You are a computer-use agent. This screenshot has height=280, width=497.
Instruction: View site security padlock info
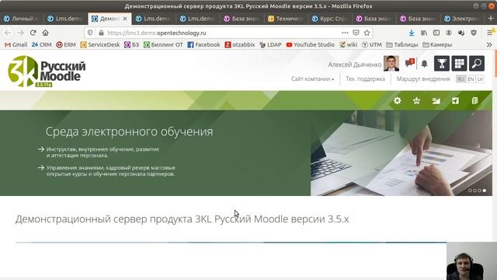101,33
